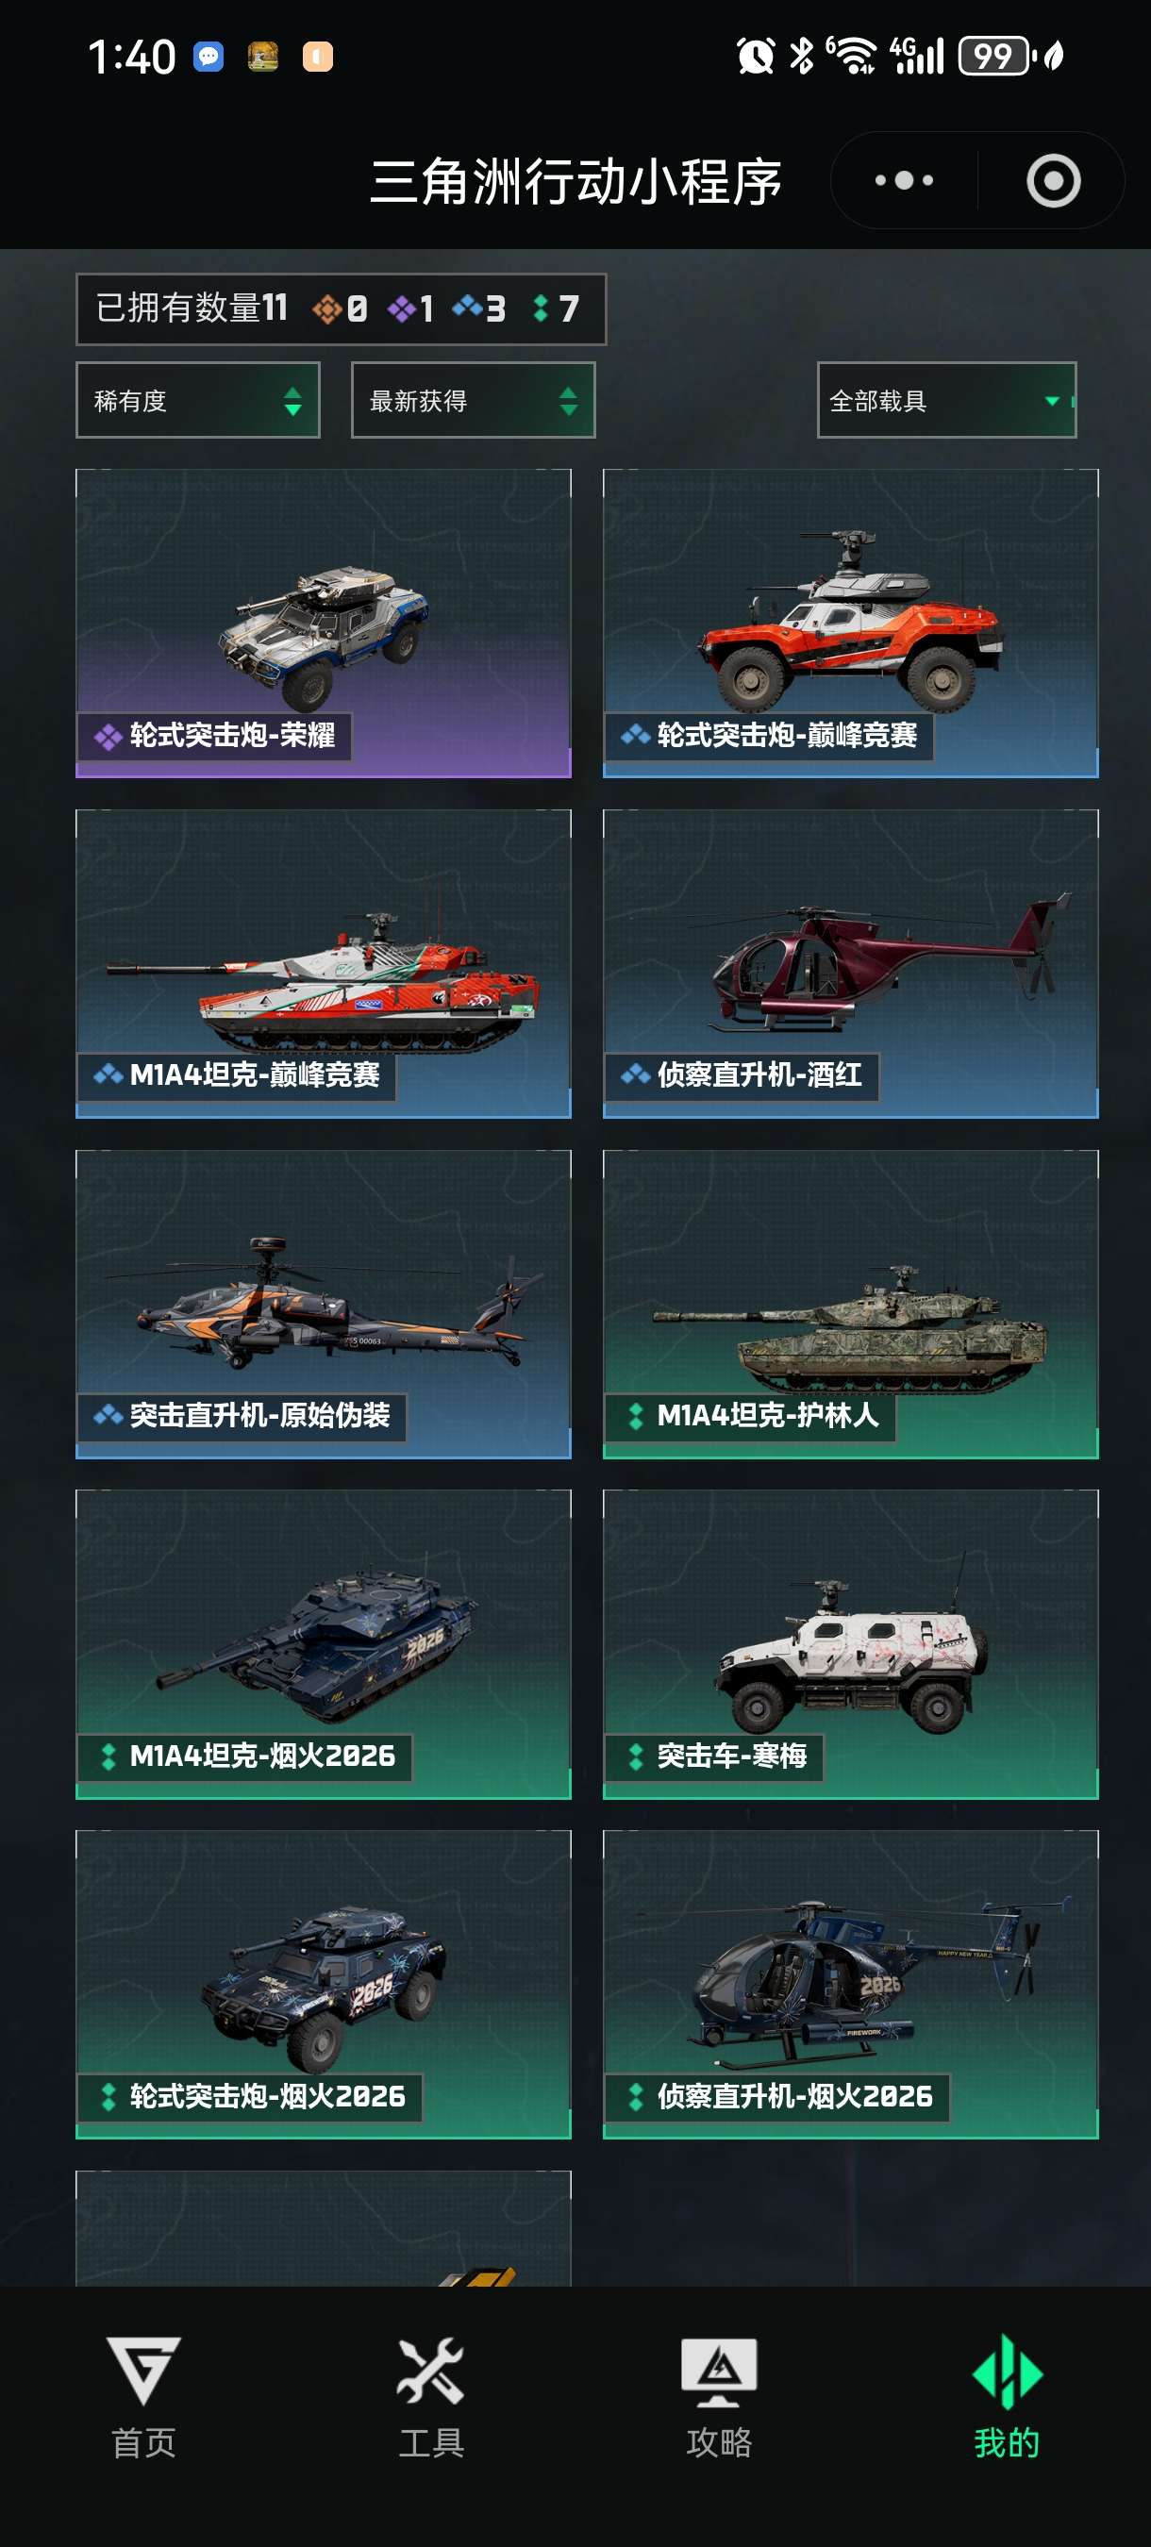1151x2547 pixels.
Task: Toggle 稀有度 sort order arrows
Action: click(292, 400)
